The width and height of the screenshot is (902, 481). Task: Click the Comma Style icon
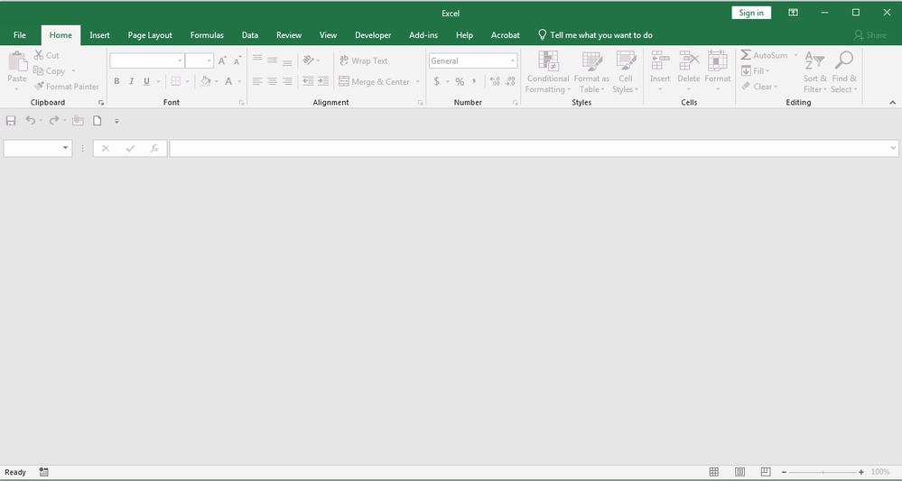tap(474, 81)
